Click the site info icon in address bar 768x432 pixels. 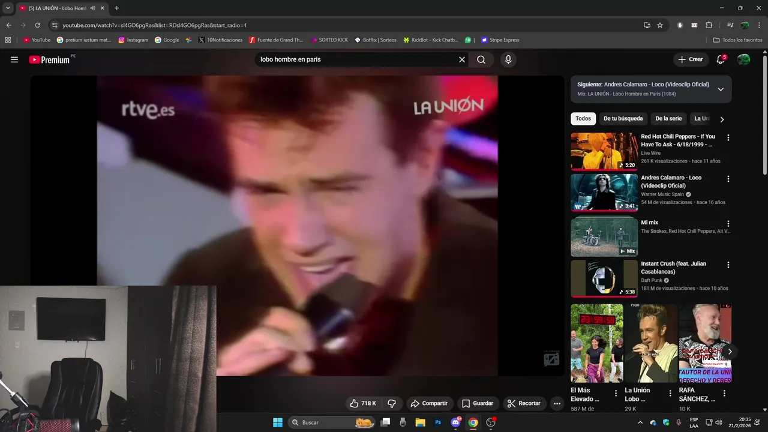(x=55, y=25)
